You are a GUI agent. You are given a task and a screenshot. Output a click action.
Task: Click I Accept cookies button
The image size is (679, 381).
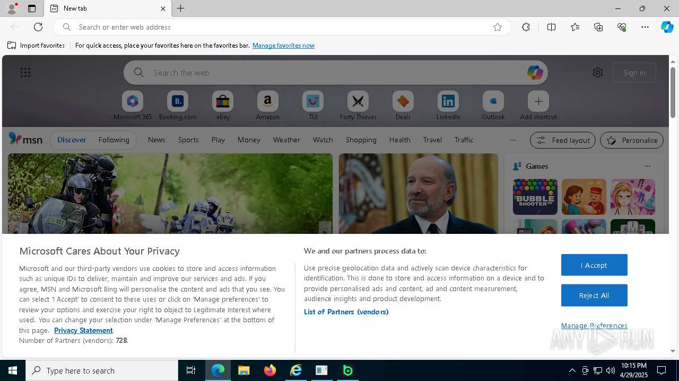594,265
